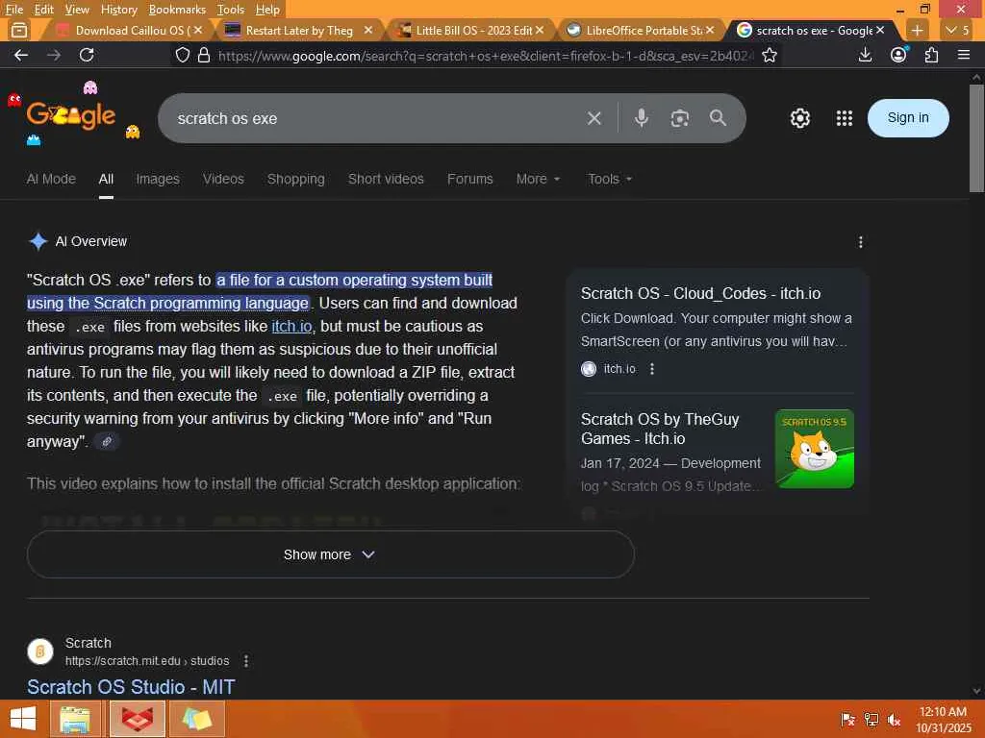Select the Shopping search tab
985x738 pixels.
click(296, 179)
